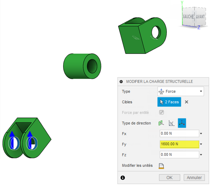Select the normal direction type icon
213x189 pixels.
[161, 123]
